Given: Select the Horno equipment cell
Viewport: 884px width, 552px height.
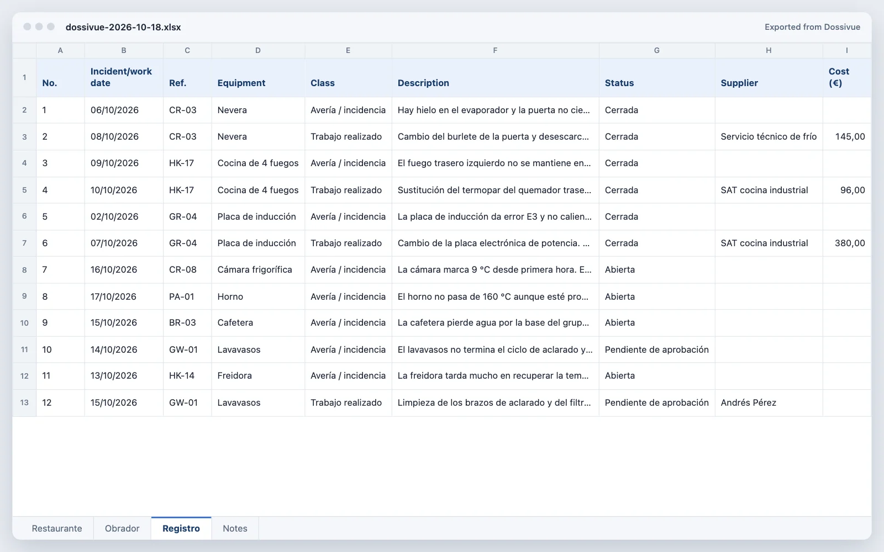Looking at the screenshot, I should click(x=258, y=297).
